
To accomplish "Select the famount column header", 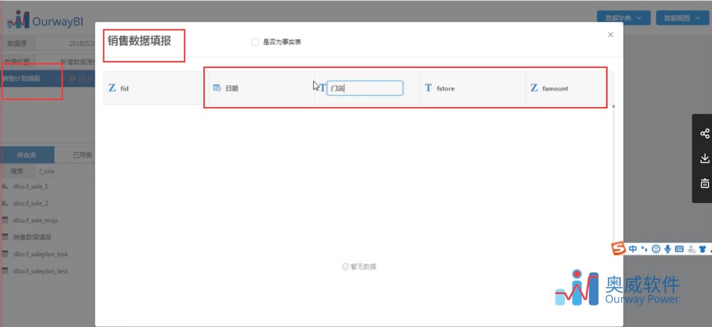I will click(x=569, y=88).
